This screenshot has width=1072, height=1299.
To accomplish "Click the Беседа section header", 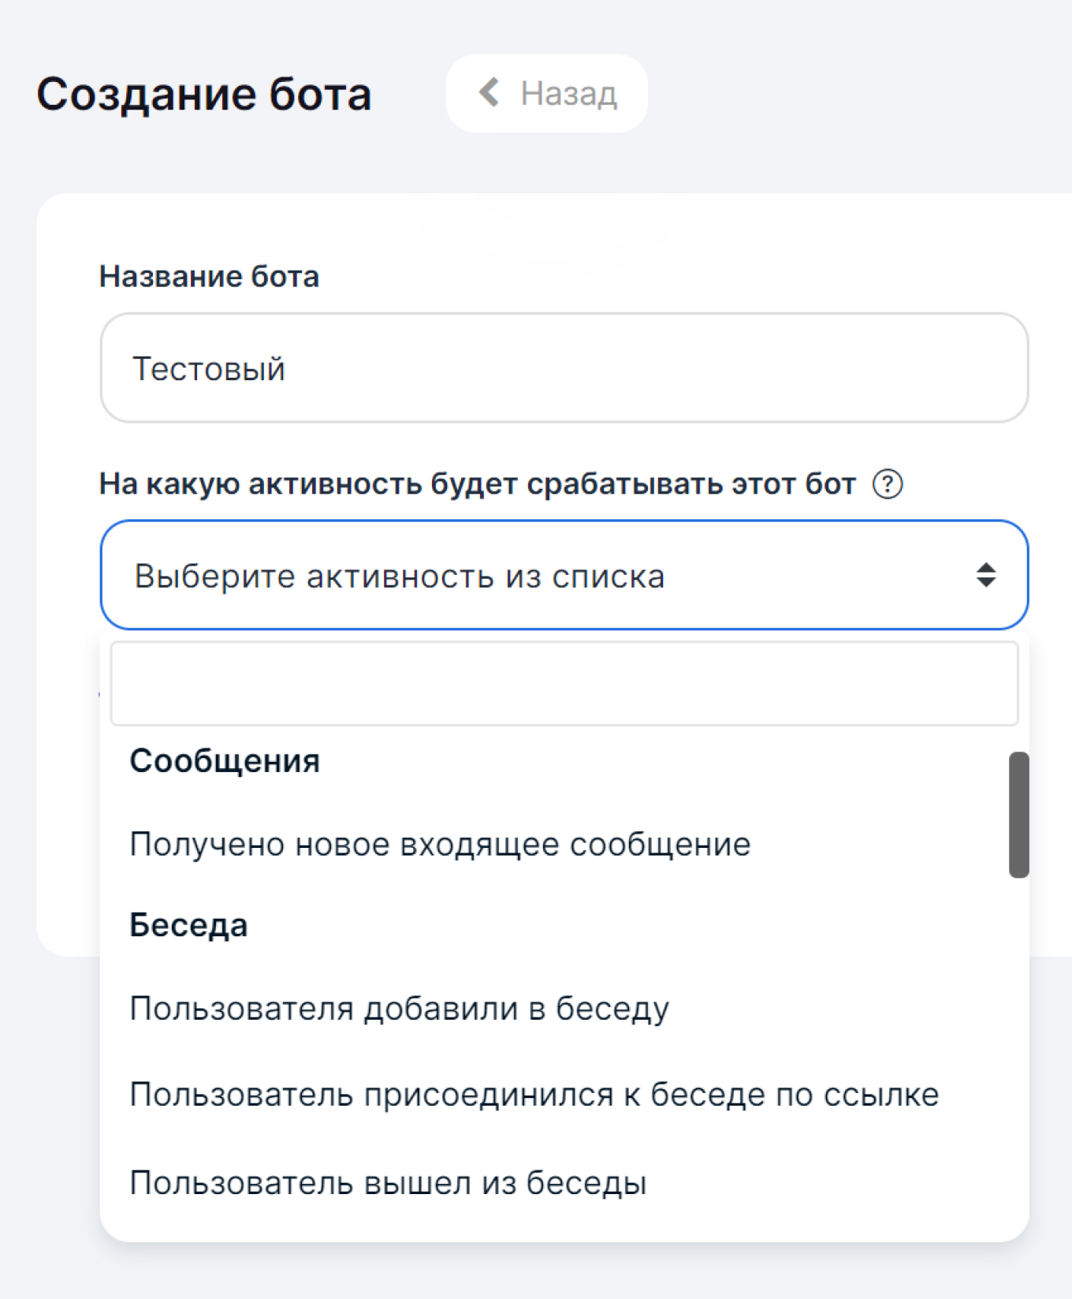I will tap(188, 924).
